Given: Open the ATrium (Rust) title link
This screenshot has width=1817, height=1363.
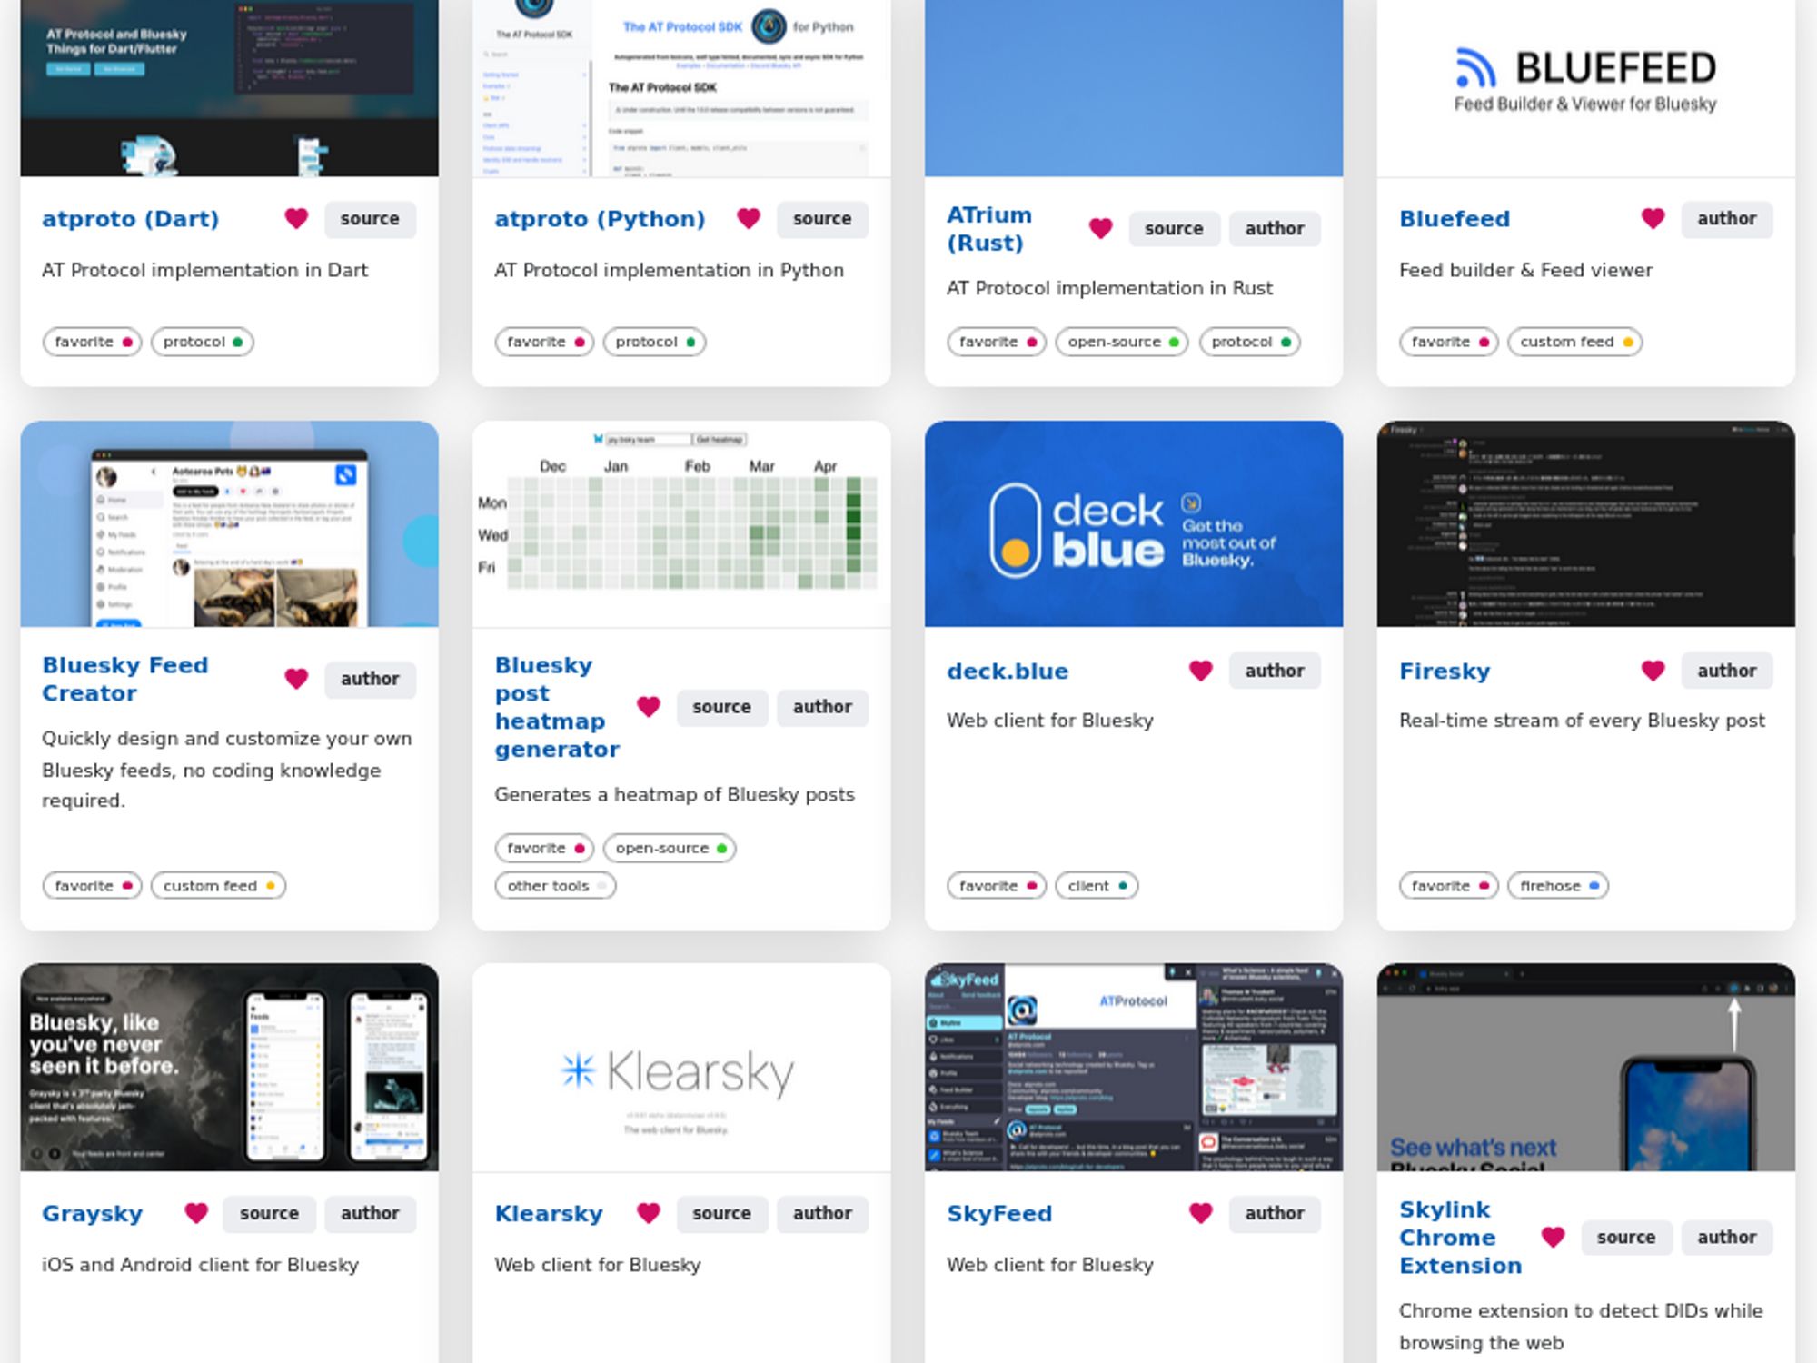Looking at the screenshot, I should [x=989, y=229].
